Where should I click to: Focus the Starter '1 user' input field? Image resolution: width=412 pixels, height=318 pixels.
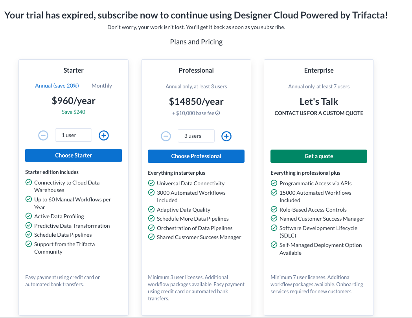pos(73,135)
